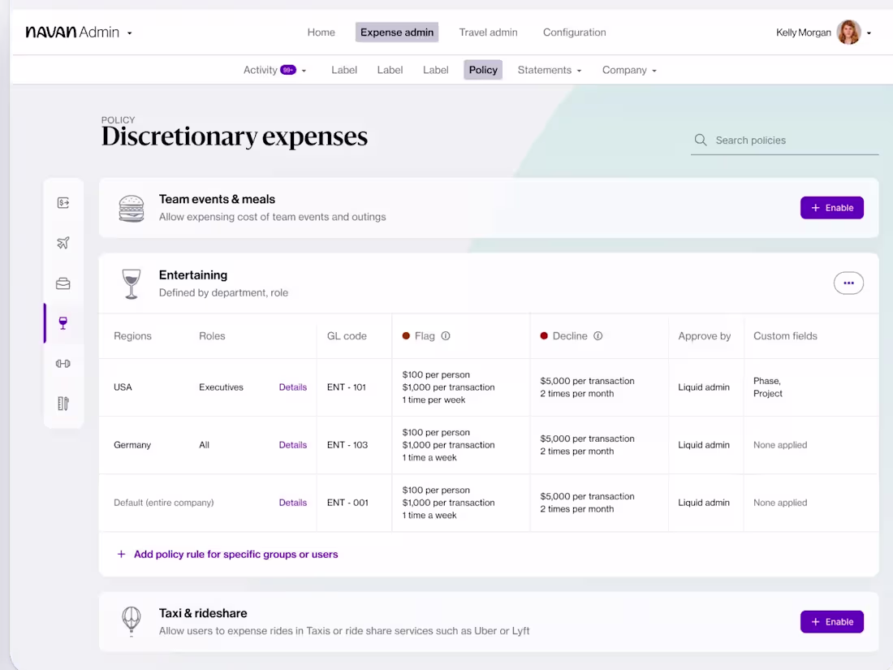Open info icon next to Decline
Viewport: 893px width, 670px height.
(598, 336)
